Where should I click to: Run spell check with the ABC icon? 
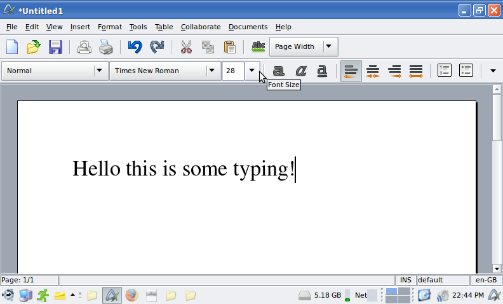(258, 46)
